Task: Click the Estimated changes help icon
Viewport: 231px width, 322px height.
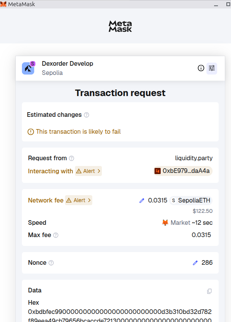Action: click(x=86, y=115)
